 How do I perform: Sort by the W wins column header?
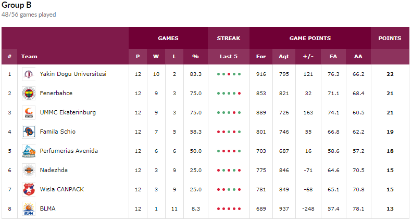point(156,57)
